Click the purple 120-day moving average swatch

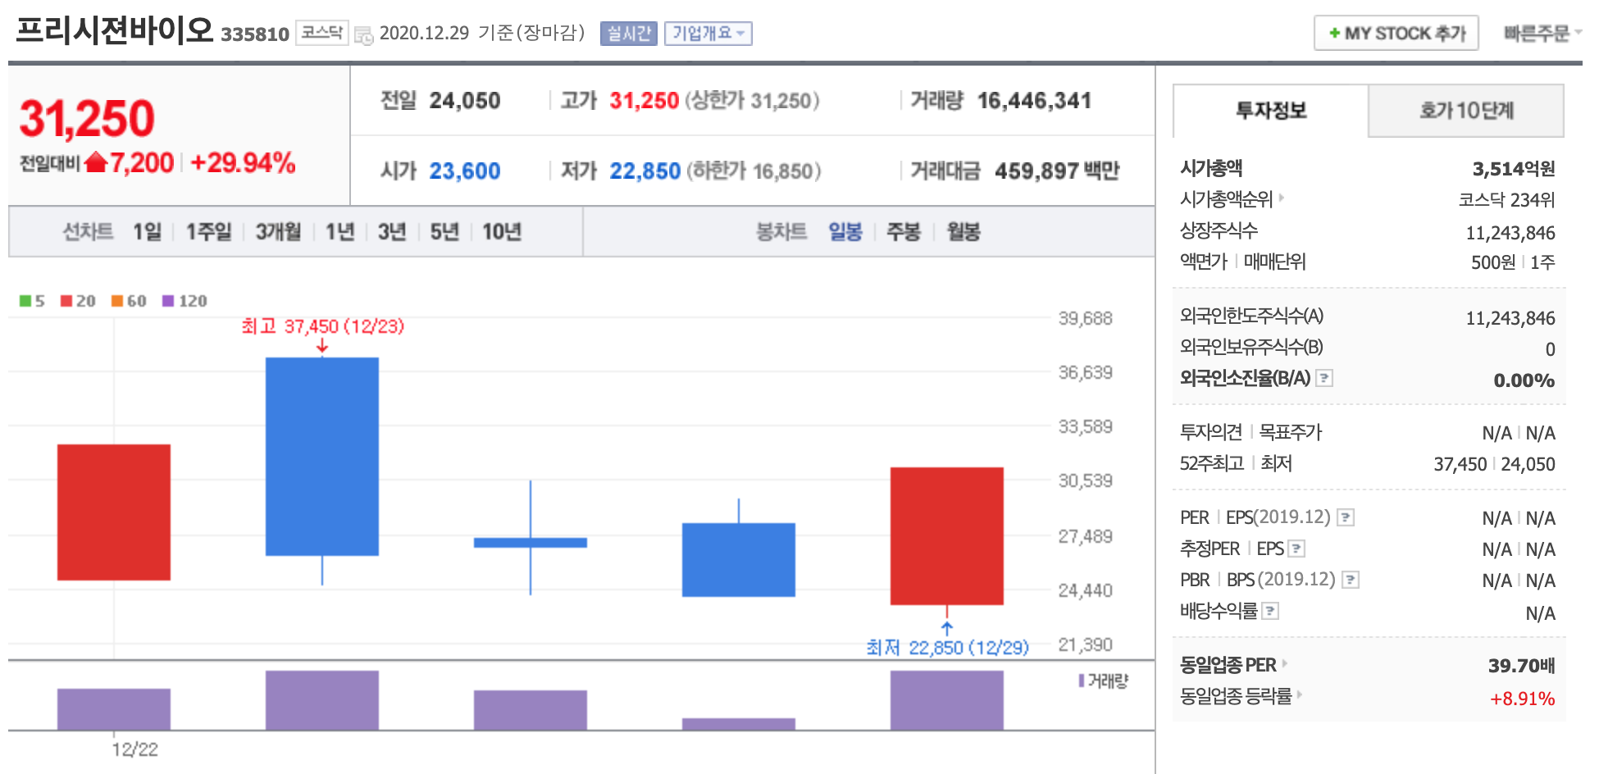pyautogui.click(x=168, y=301)
